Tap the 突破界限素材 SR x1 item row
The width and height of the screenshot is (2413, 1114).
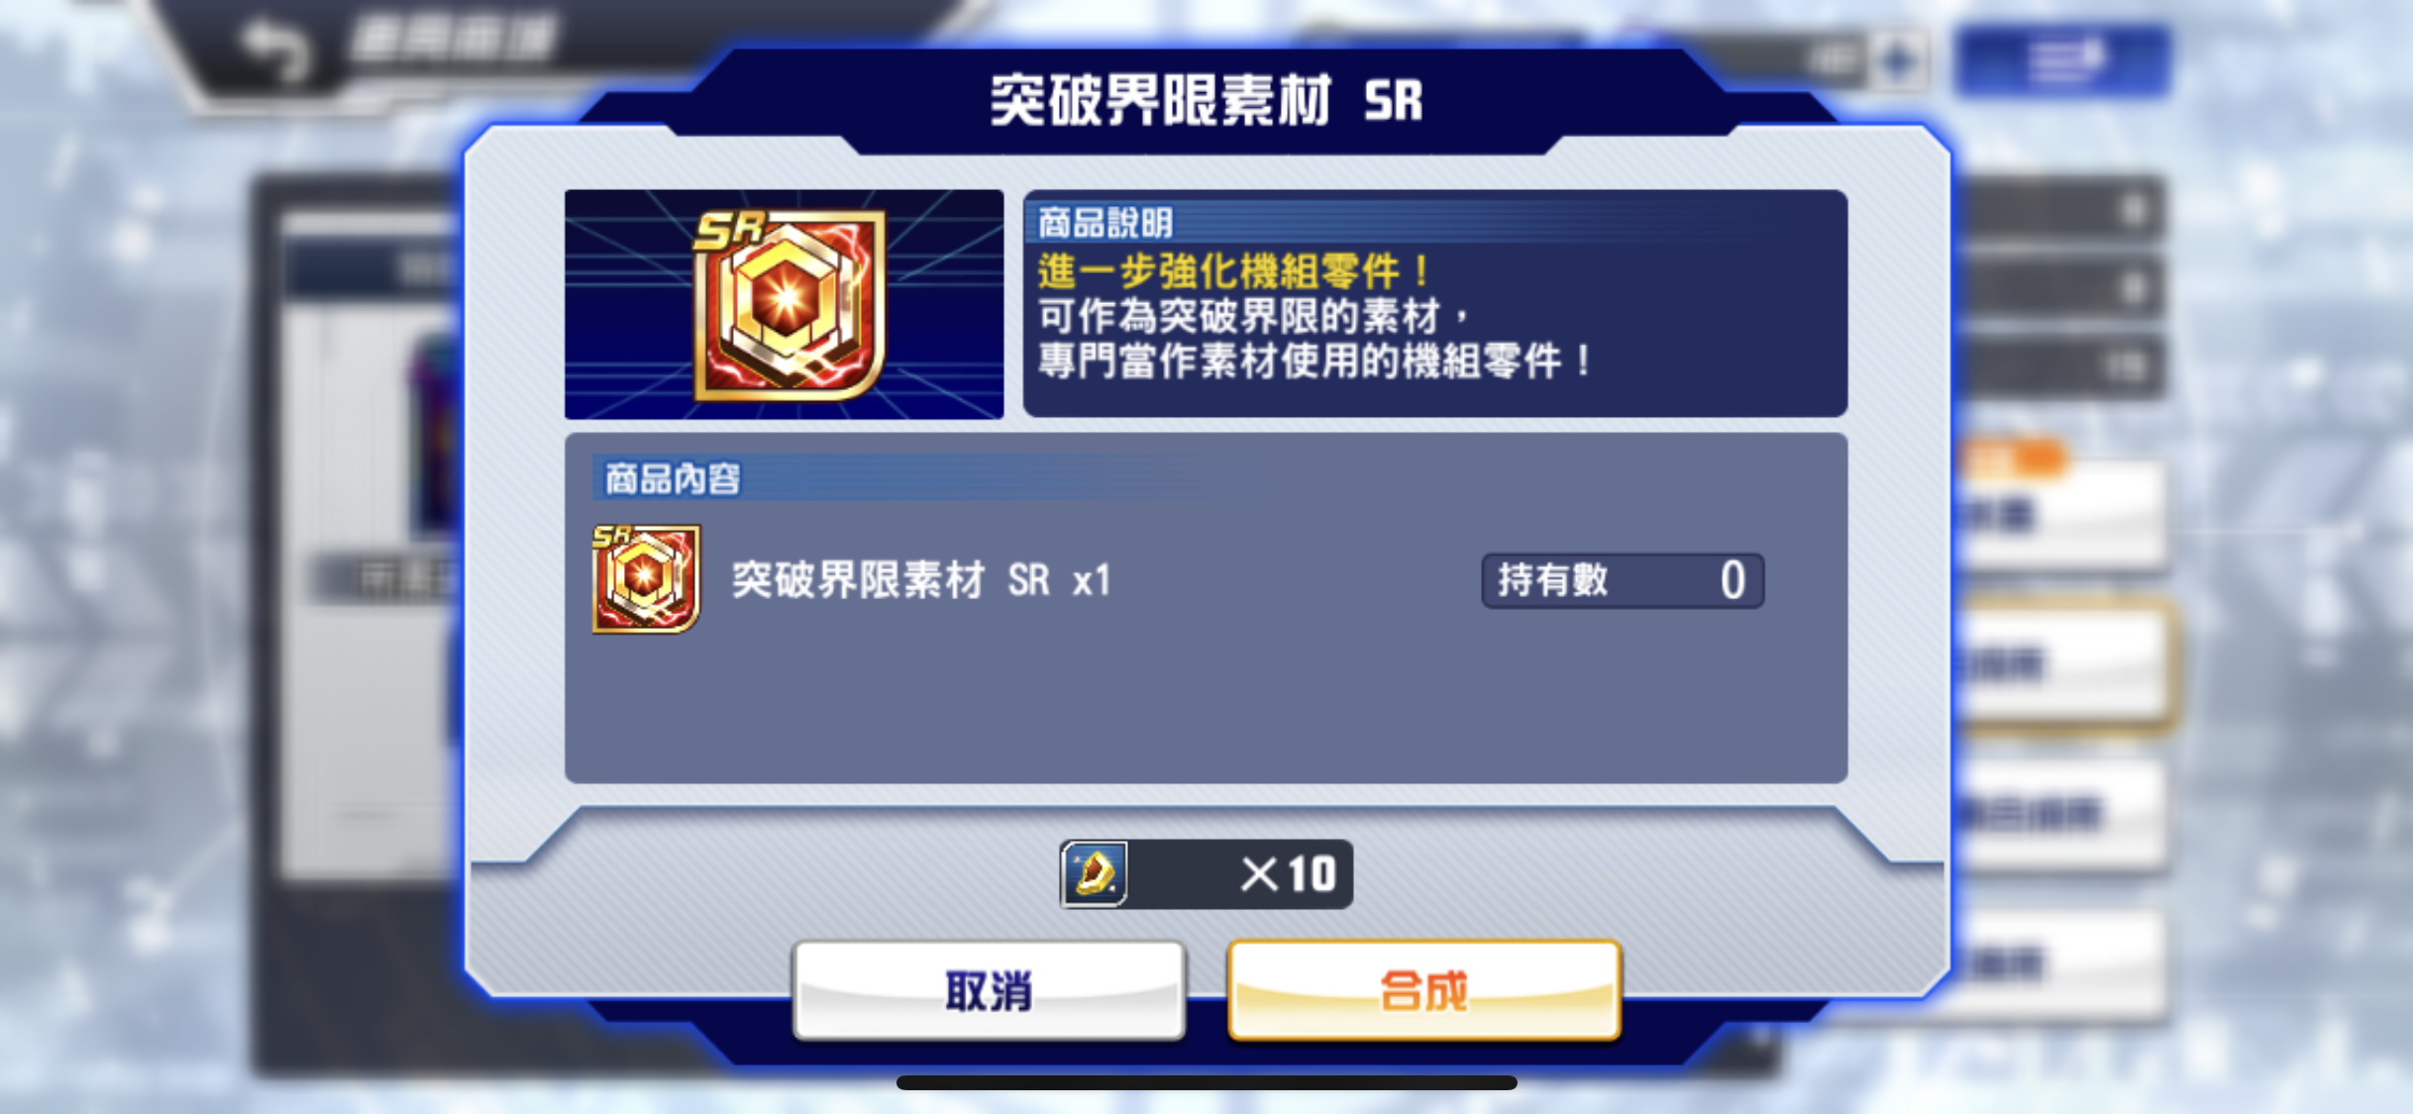pos(1178,580)
